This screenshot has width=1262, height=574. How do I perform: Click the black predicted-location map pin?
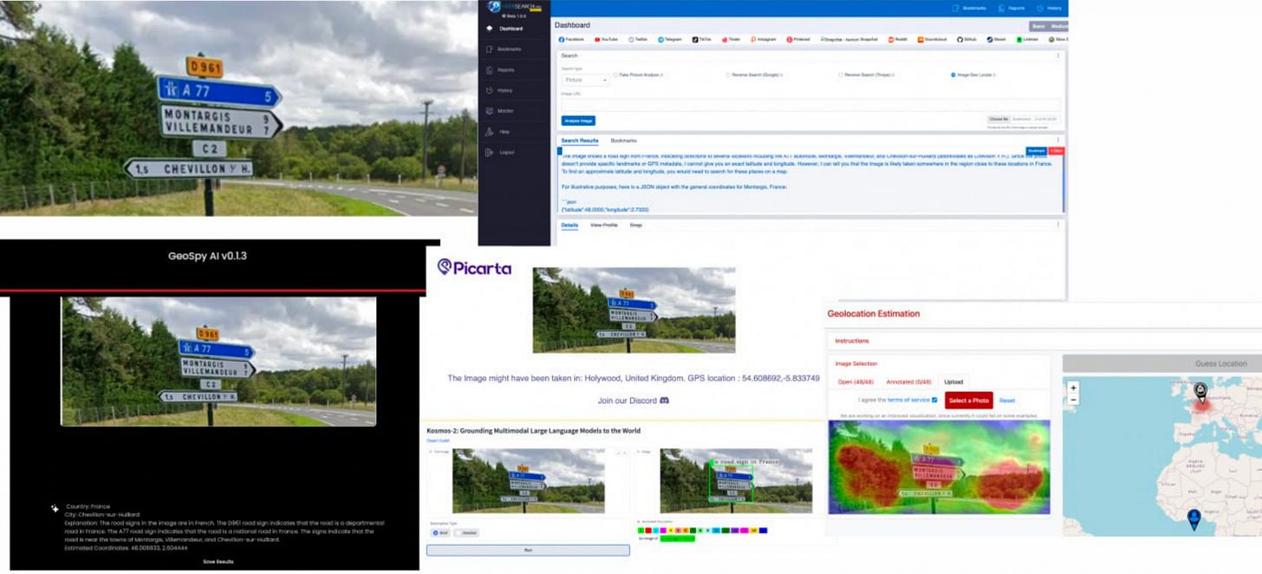click(x=1200, y=391)
